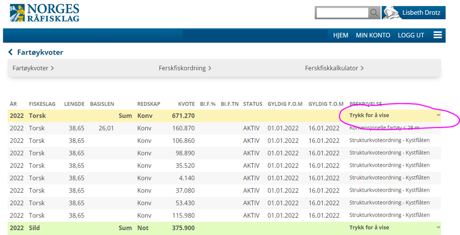The image size is (460, 235).
Task: Open the hamburger menu icon
Action: coord(438,35)
